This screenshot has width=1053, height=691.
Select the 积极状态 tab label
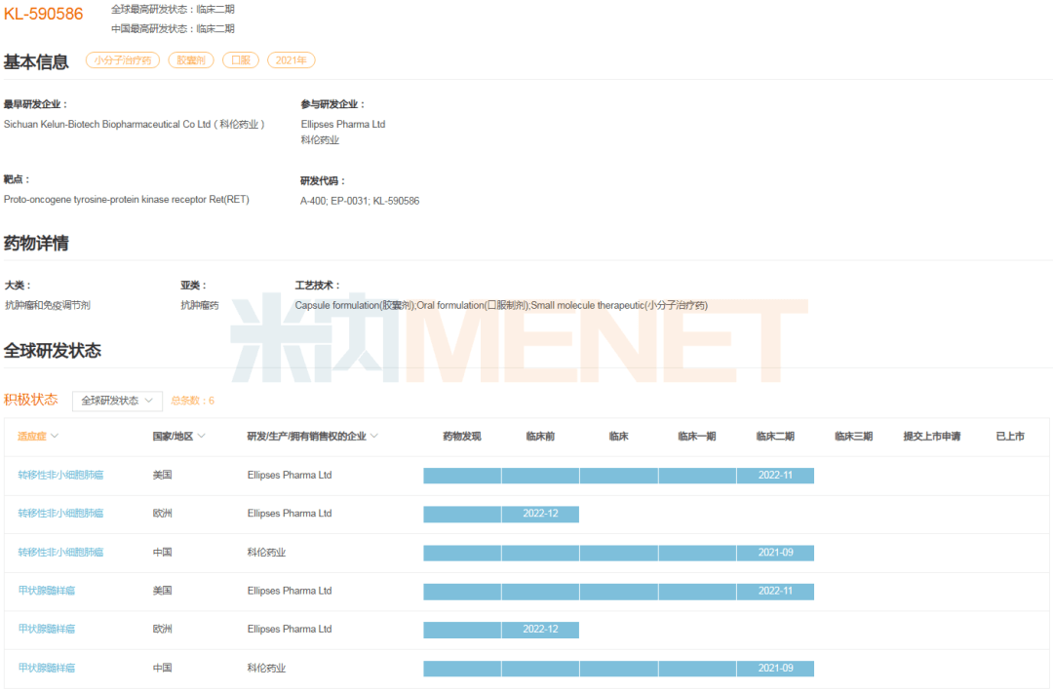point(31,400)
